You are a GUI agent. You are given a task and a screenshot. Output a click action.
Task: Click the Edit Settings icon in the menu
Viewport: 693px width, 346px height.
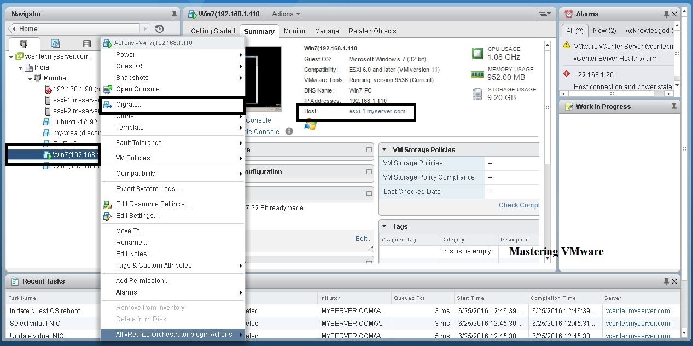click(108, 216)
